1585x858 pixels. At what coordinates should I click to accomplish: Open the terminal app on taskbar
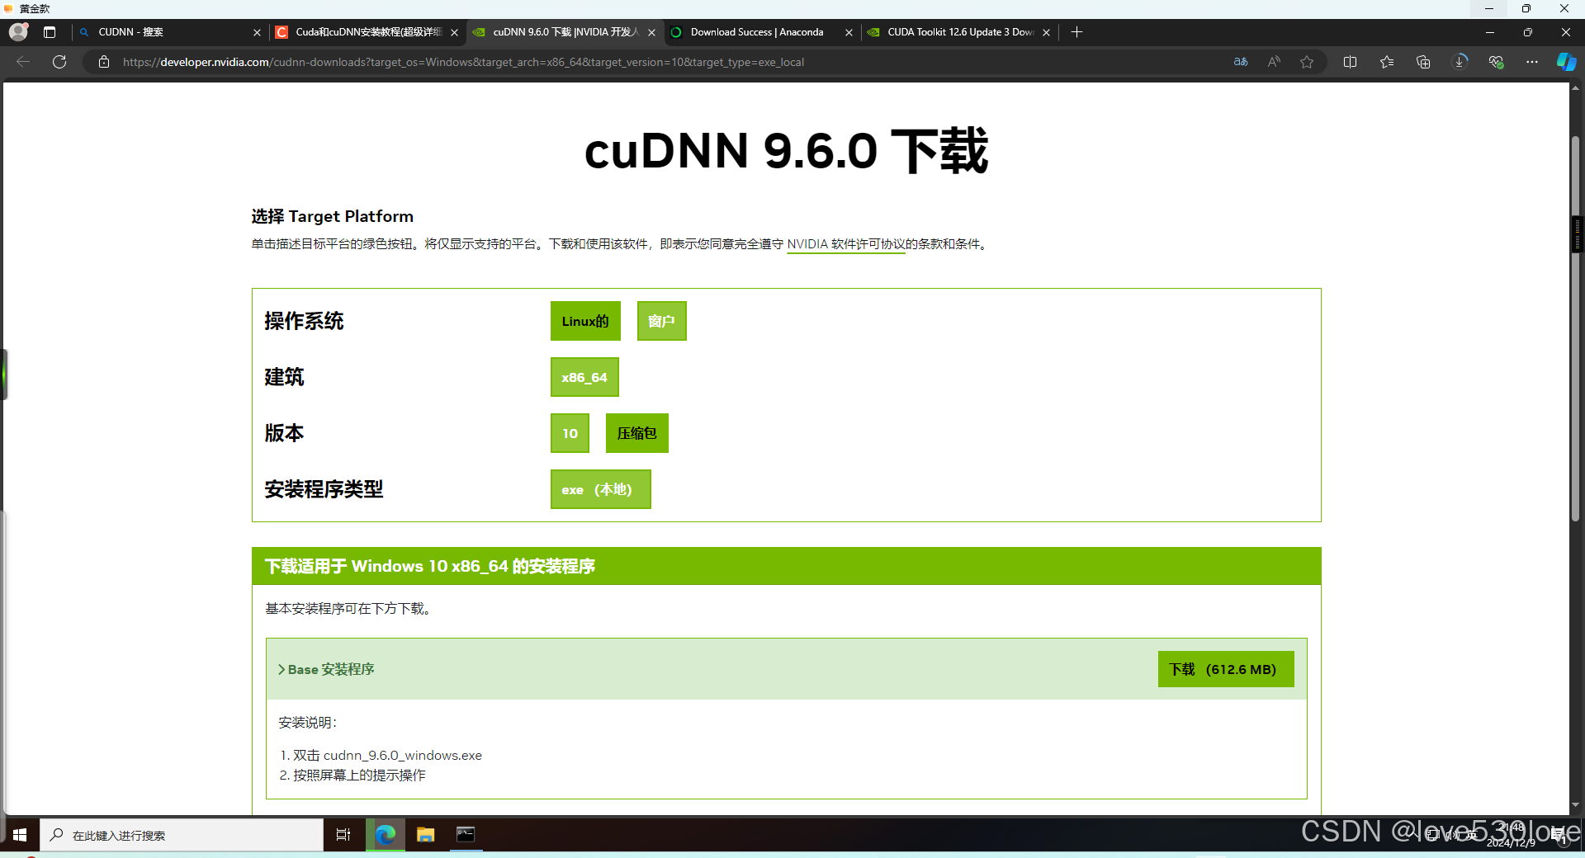466,835
